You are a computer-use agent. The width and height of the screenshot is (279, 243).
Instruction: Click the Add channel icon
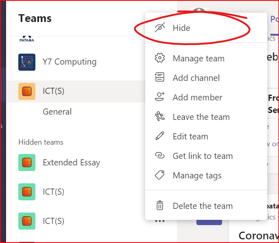160,78
